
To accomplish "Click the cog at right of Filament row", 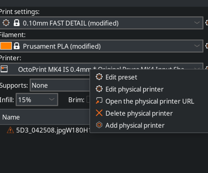I will pyautogui.click(x=207, y=46).
